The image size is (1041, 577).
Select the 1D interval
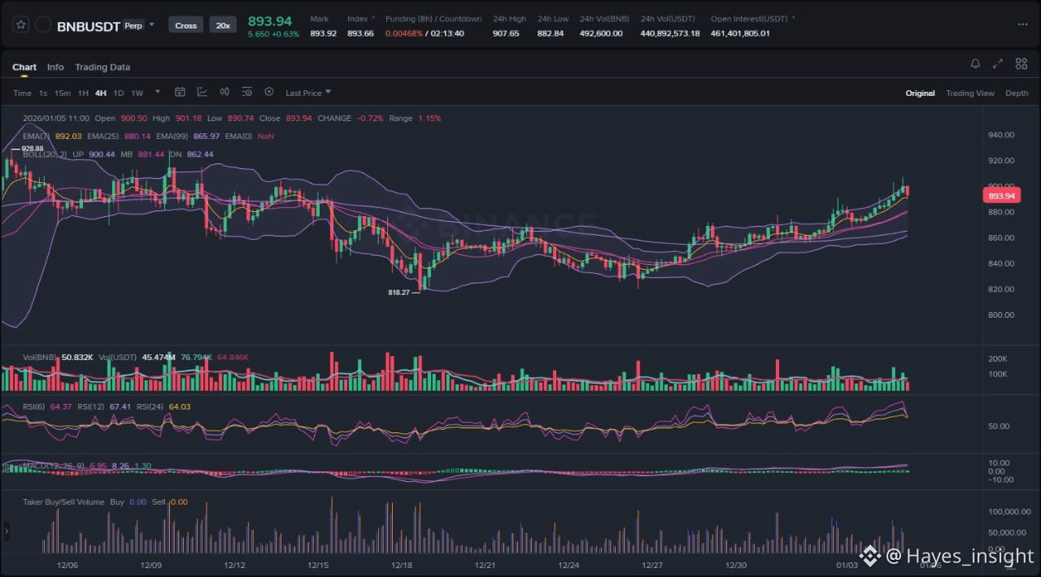click(119, 93)
